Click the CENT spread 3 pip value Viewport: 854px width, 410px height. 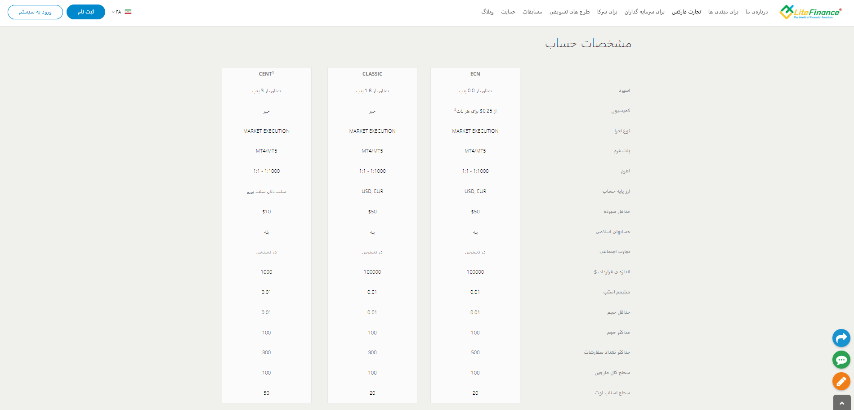tap(266, 90)
